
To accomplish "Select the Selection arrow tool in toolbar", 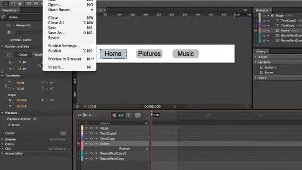I will click(5, 4).
